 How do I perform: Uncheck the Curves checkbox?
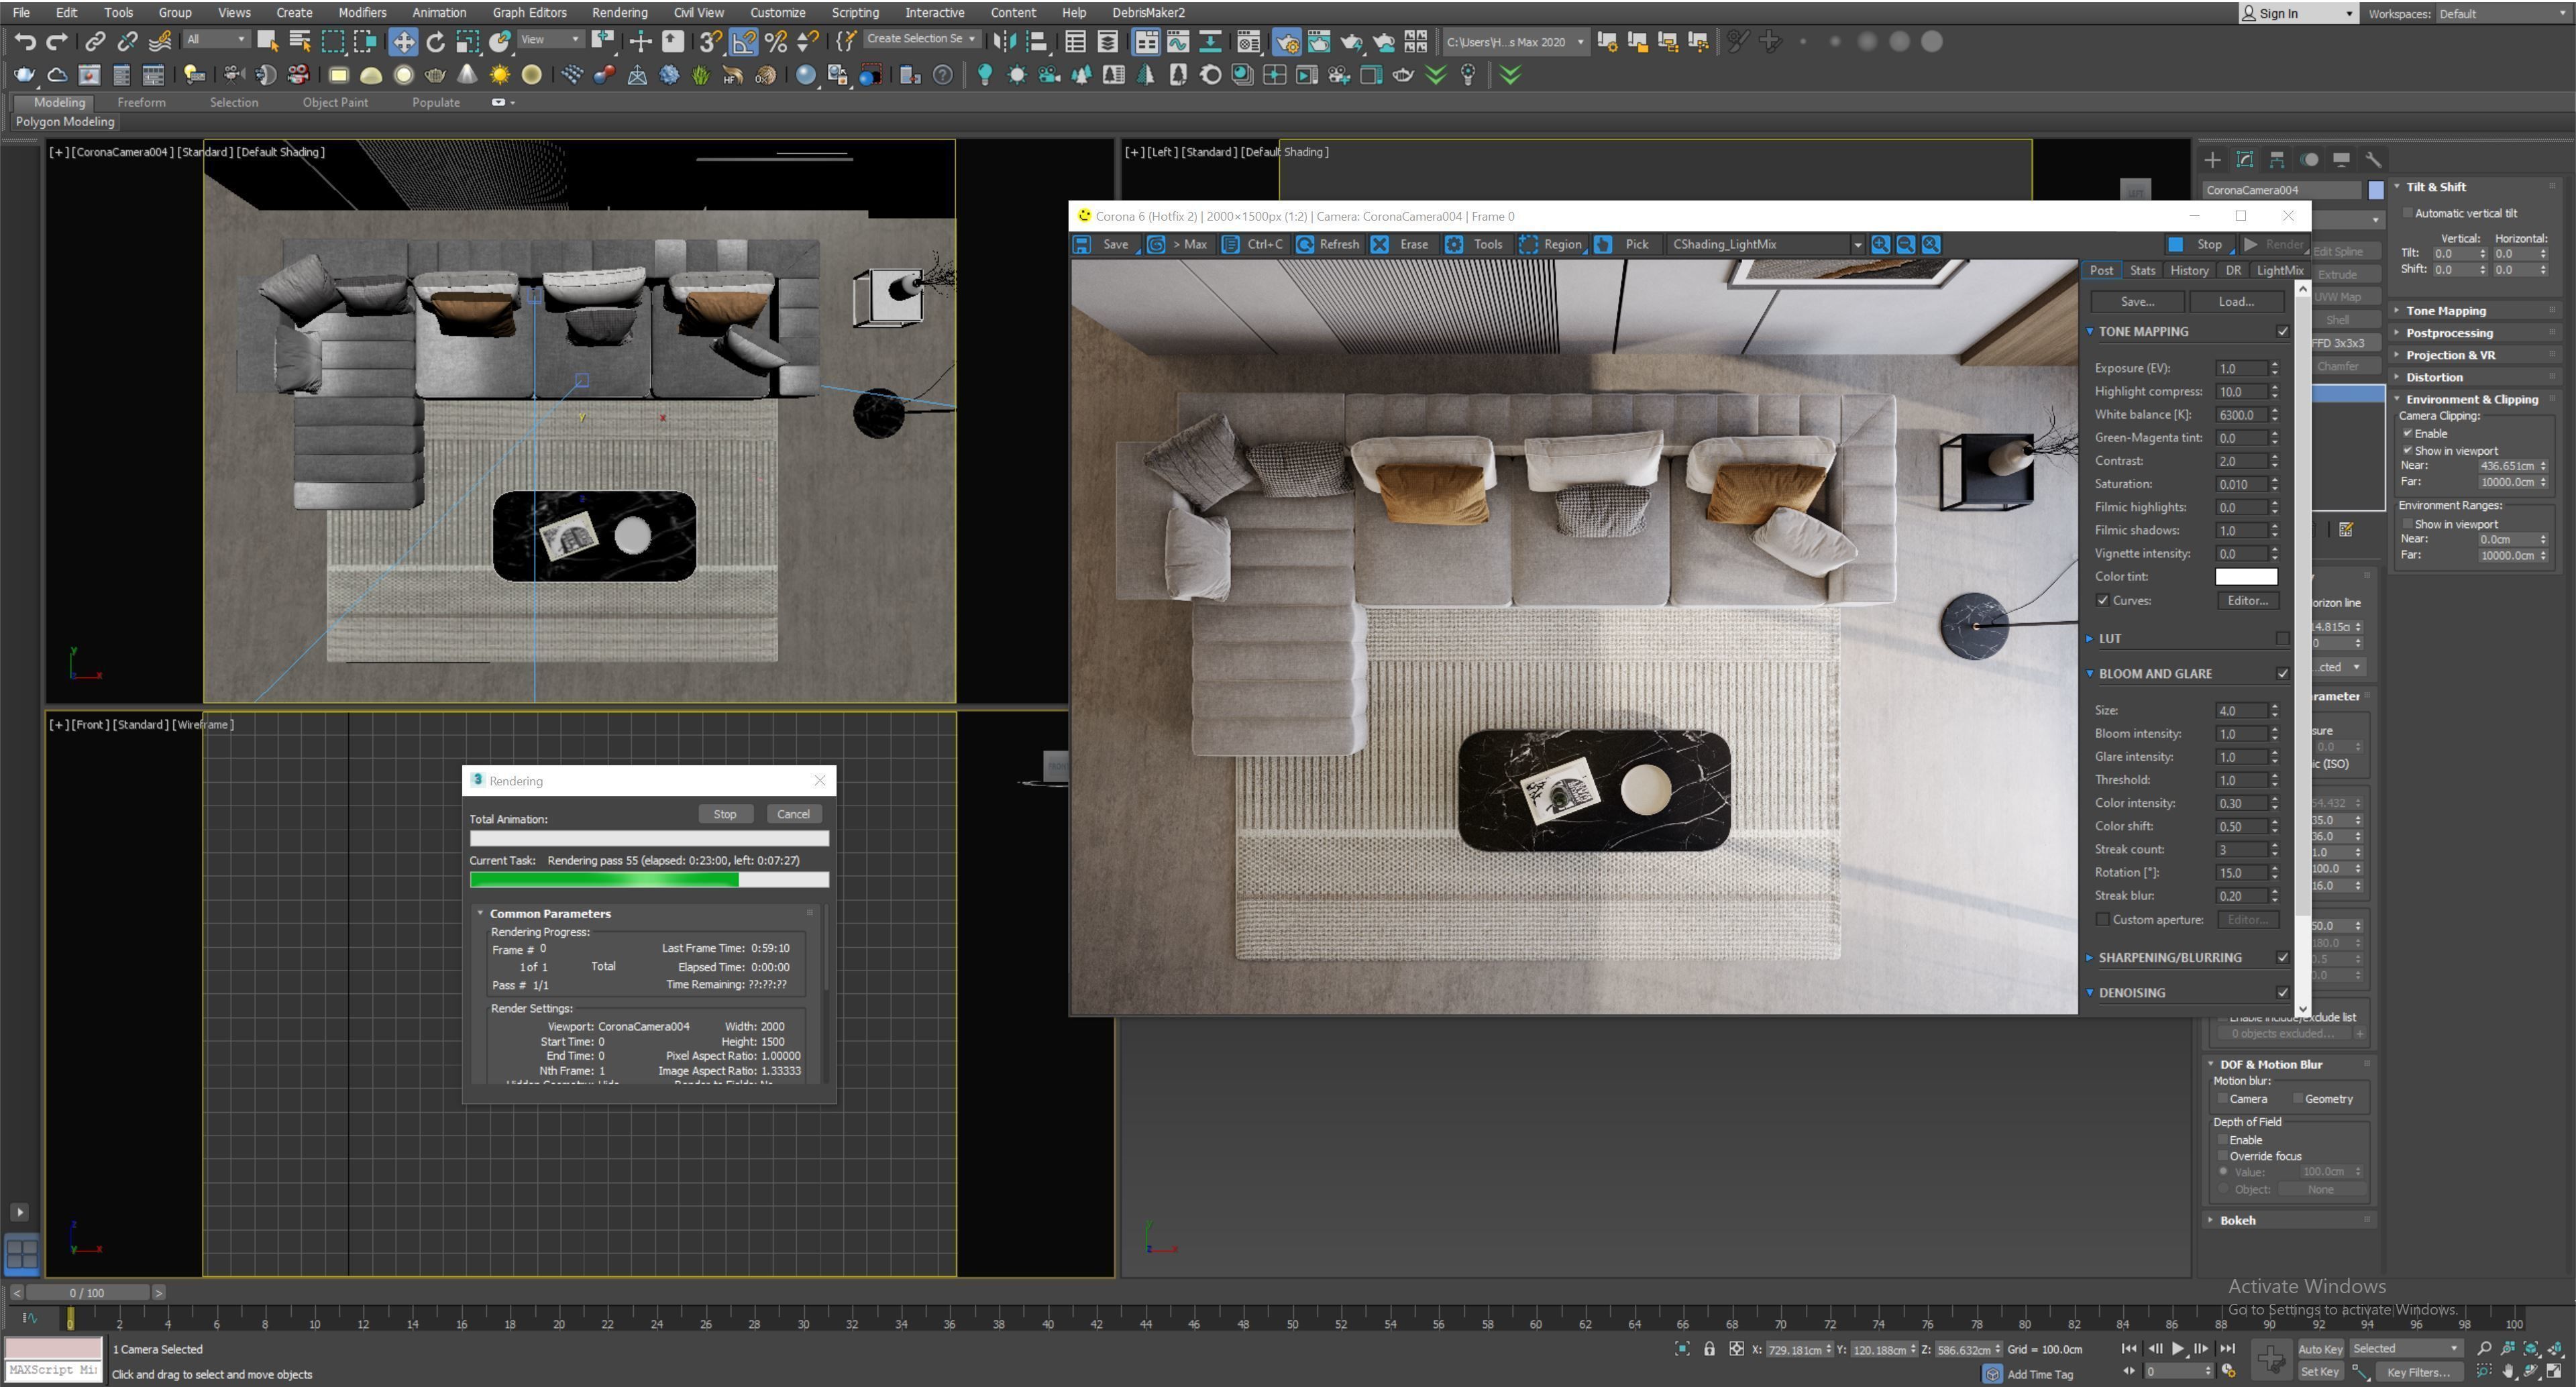(x=2102, y=601)
